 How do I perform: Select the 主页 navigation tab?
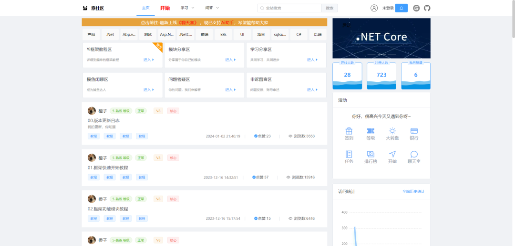tap(145, 8)
